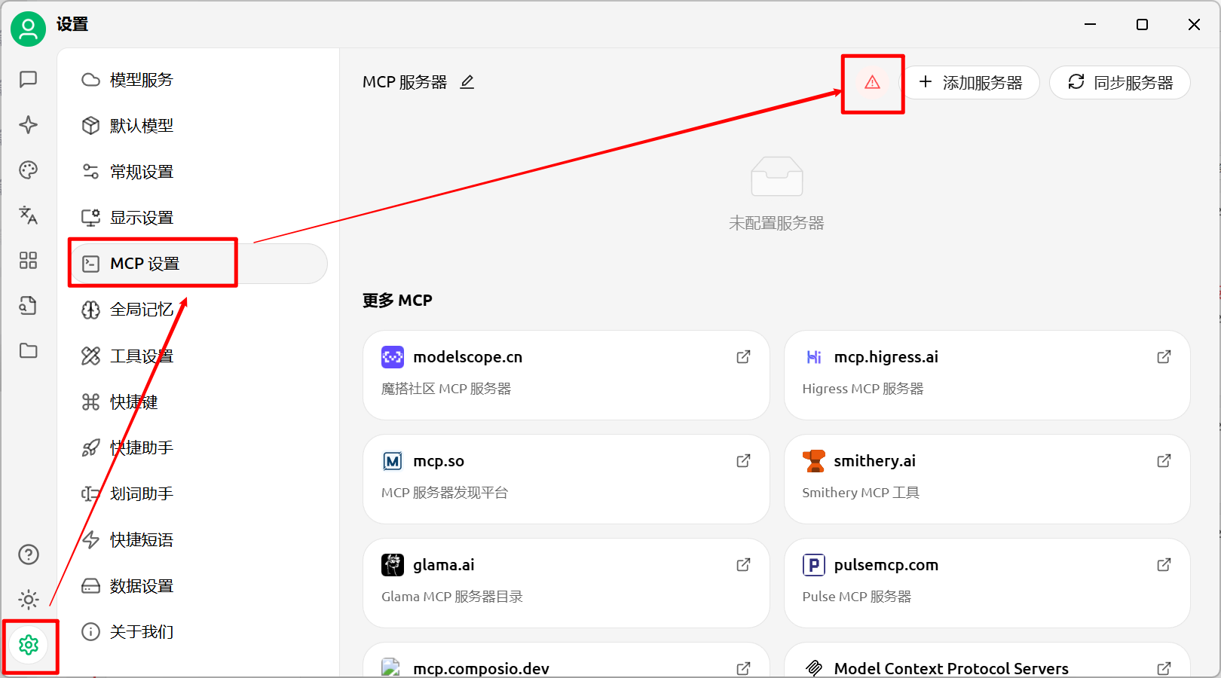Open the chat assistant sidebar icon
The width and height of the screenshot is (1221, 678).
29,80
